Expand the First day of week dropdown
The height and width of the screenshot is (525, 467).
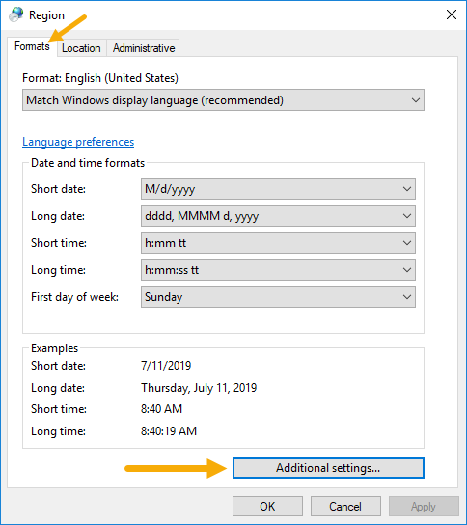point(278,297)
